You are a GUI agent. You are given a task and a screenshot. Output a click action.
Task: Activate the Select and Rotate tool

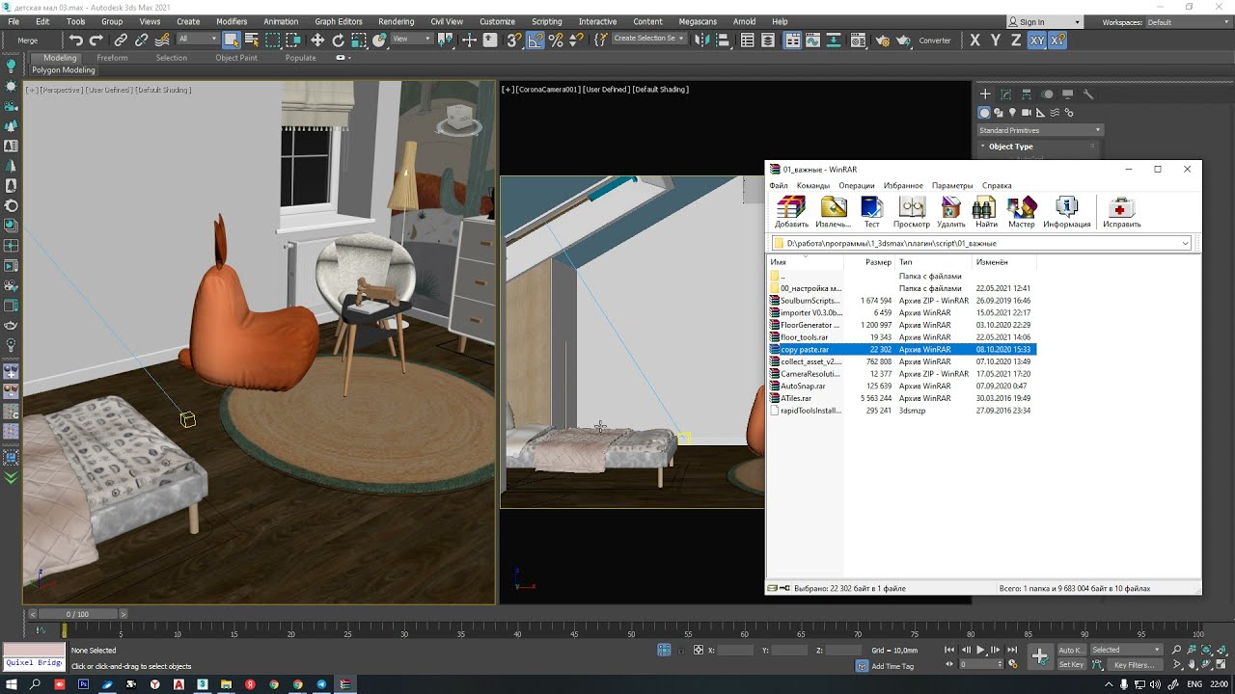(x=339, y=40)
